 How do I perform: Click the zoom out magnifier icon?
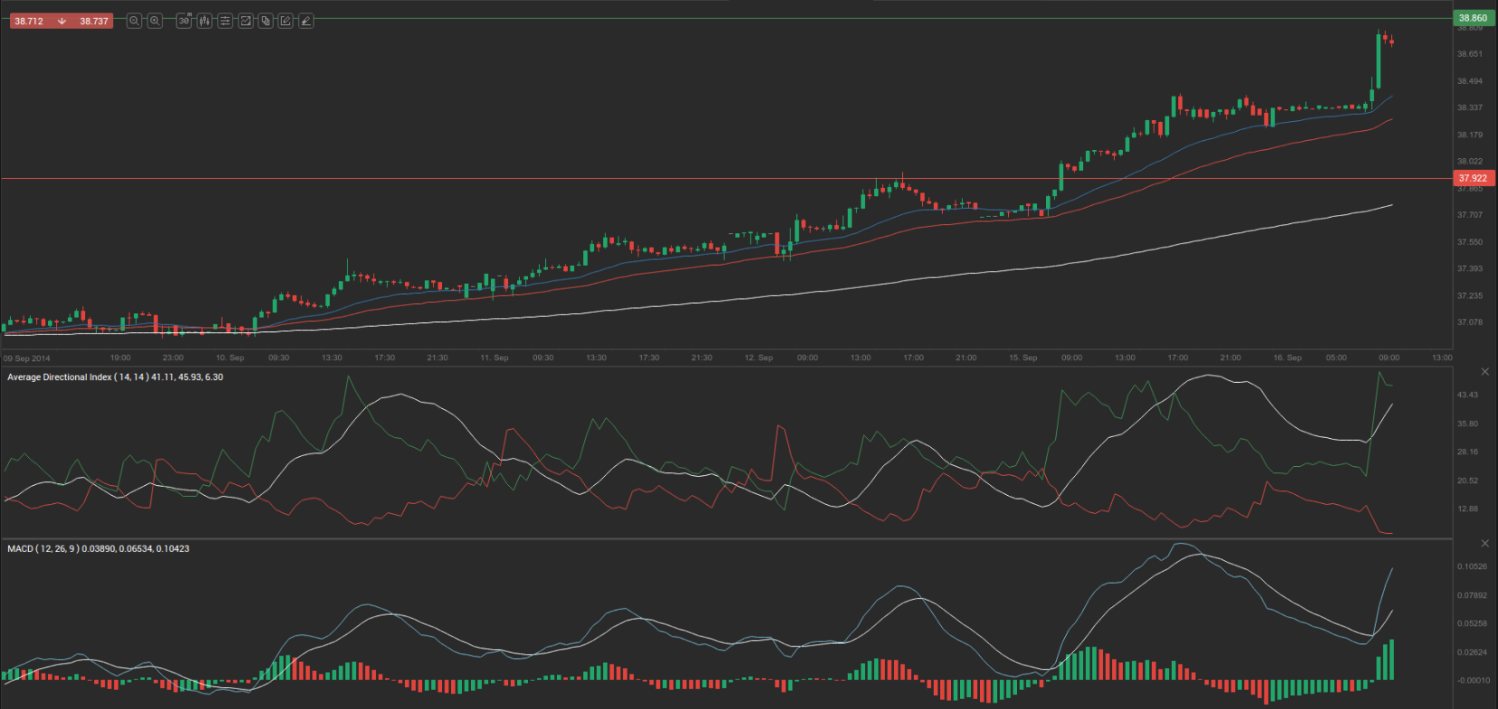pos(134,21)
